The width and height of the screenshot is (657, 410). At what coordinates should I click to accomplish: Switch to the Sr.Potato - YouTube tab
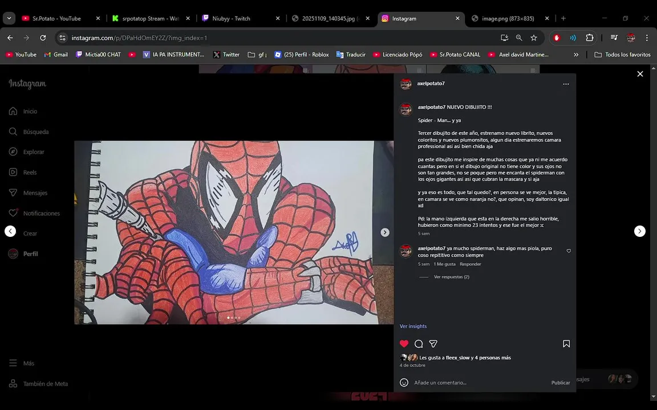pos(56,18)
